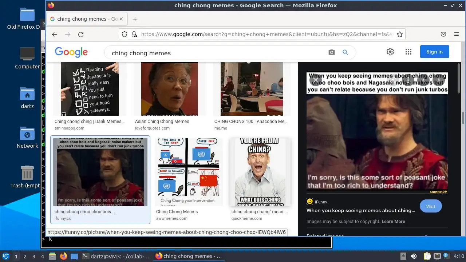Click the large preview image
This screenshot has width=466, height=262.
(x=377, y=133)
